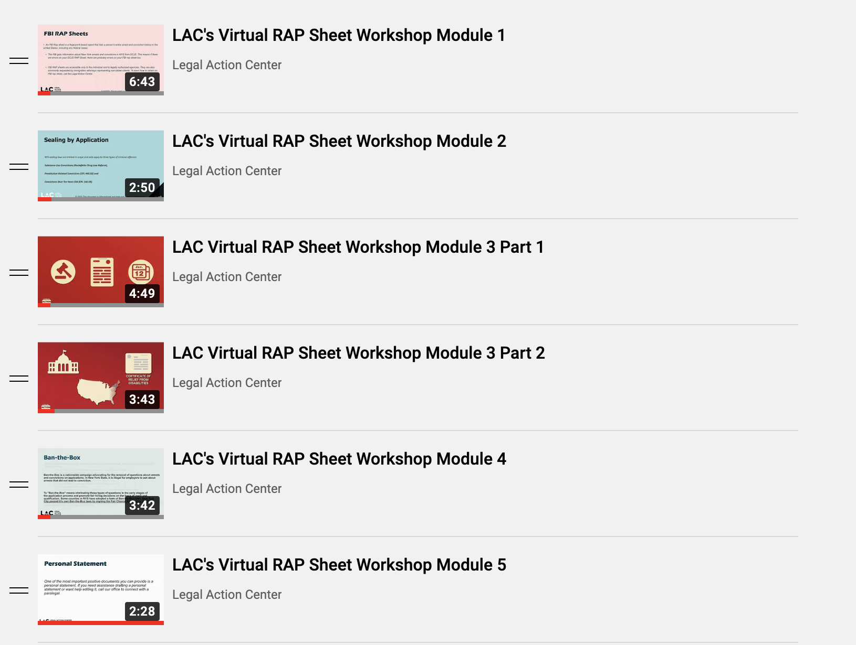The height and width of the screenshot is (645, 856).
Task: Click reorder handle for Module 3 Part 1
Action: pos(19,273)
